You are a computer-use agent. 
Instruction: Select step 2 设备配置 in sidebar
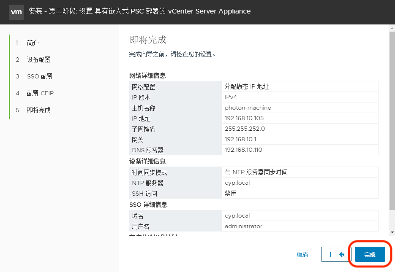tap(32, 59)
